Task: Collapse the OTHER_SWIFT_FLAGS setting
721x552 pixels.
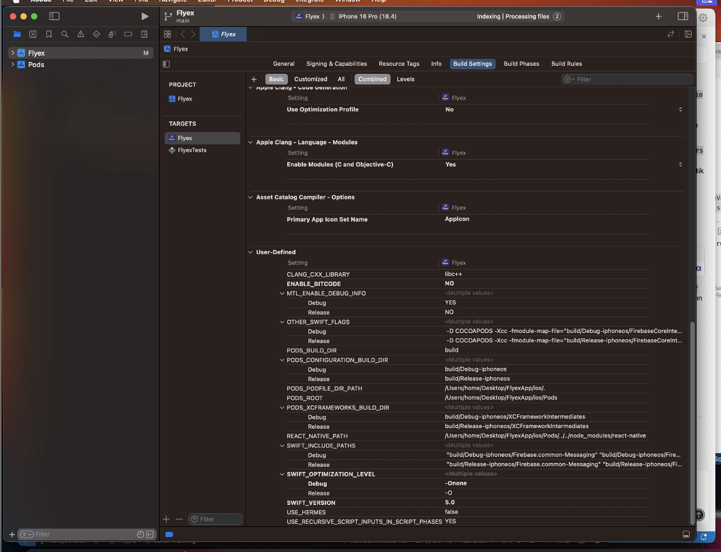Action: 282,322
